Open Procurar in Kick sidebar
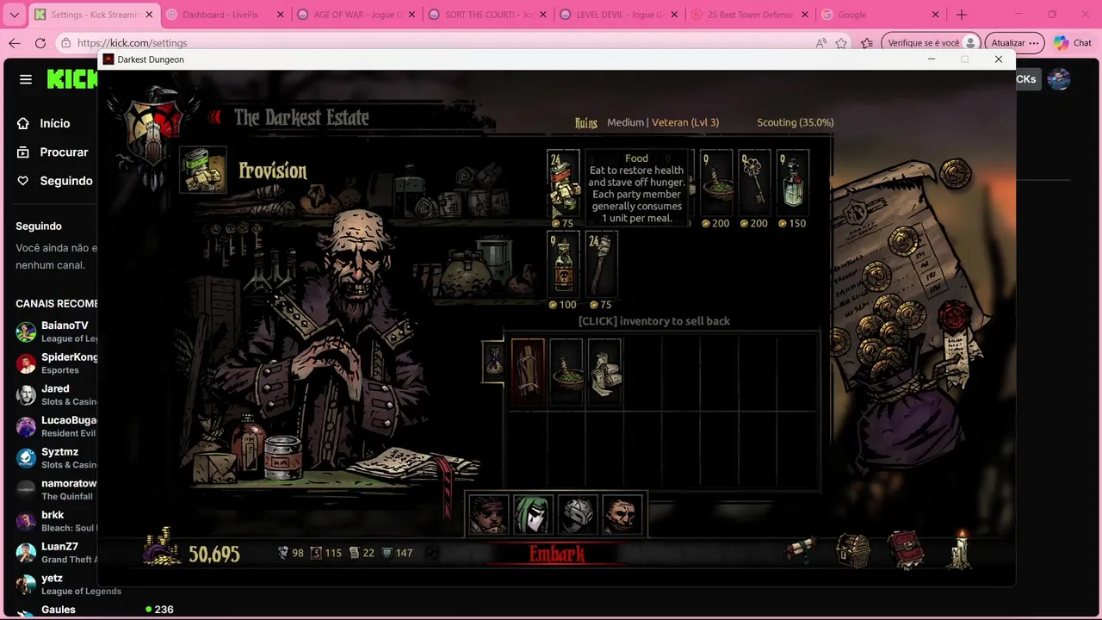Screen dimensions: 1102x620 pyautogui.click(x=53, y=152)
